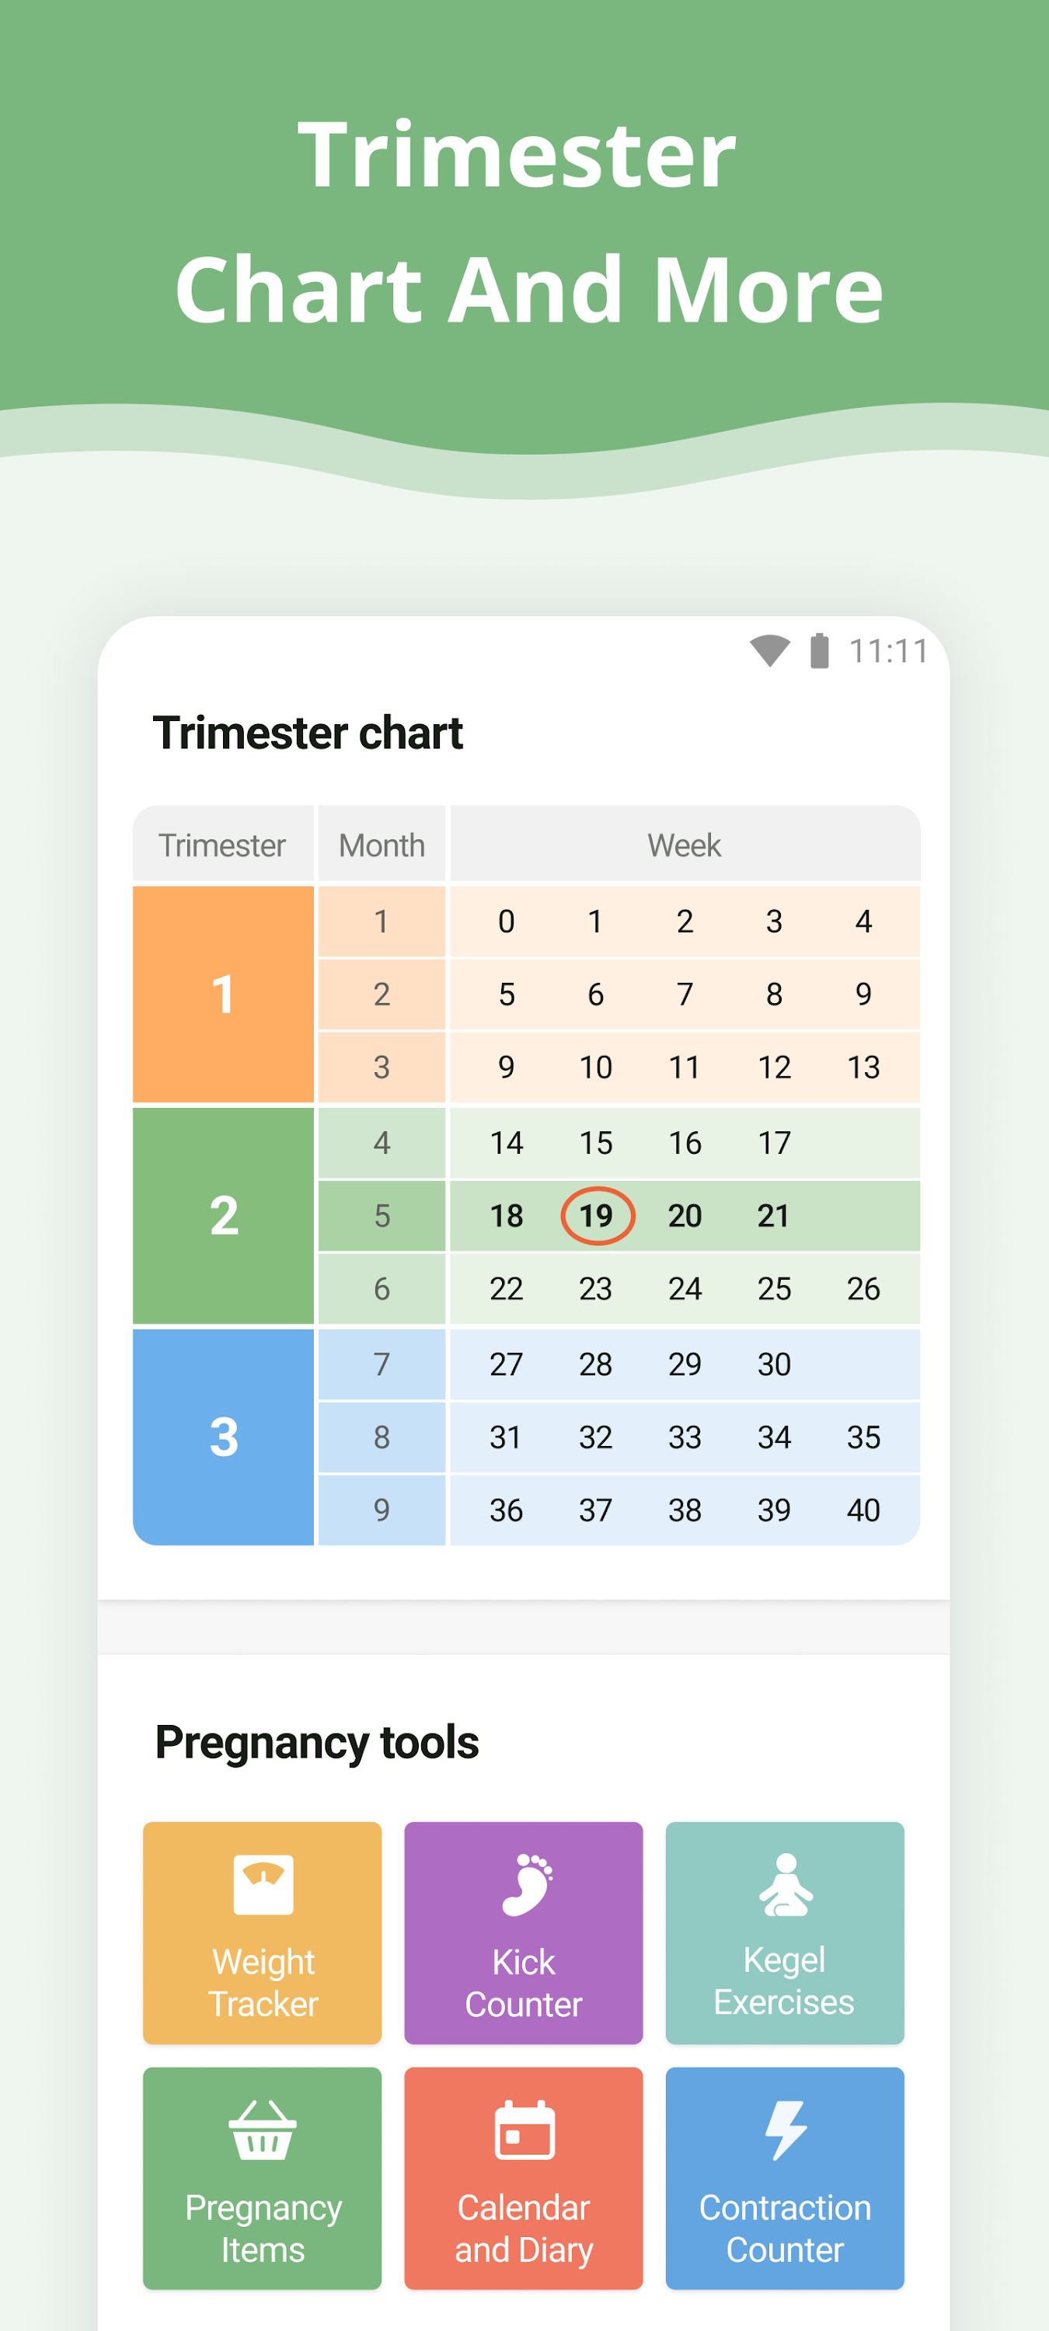Select week 40 in the chart

(x=863, y=1510)
